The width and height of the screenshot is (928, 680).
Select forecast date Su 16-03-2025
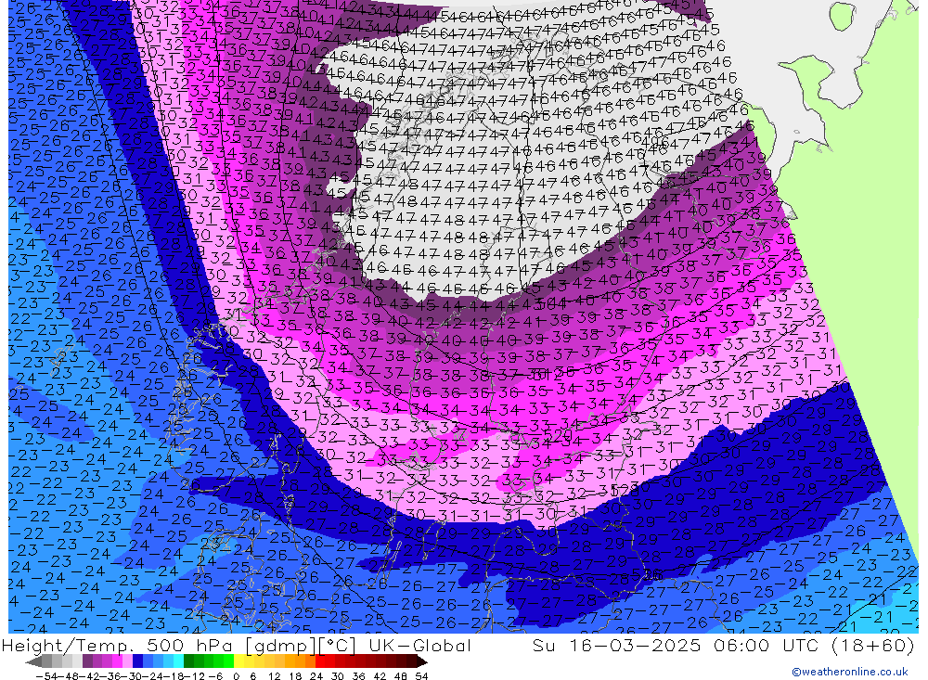pos(617,645)
